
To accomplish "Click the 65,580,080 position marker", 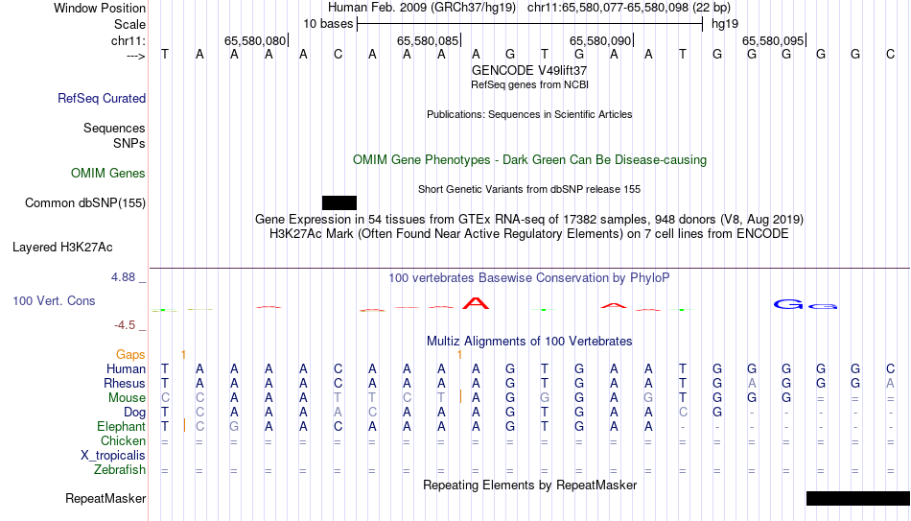I will tap(256, 40).
